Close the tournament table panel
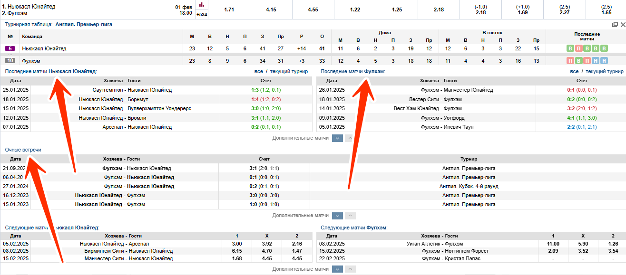The height and width of the screenshot is (275, 626). coord(622,24)
